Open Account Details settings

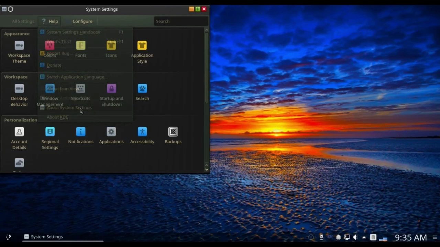pyautogui.click(x=19, y=138)
